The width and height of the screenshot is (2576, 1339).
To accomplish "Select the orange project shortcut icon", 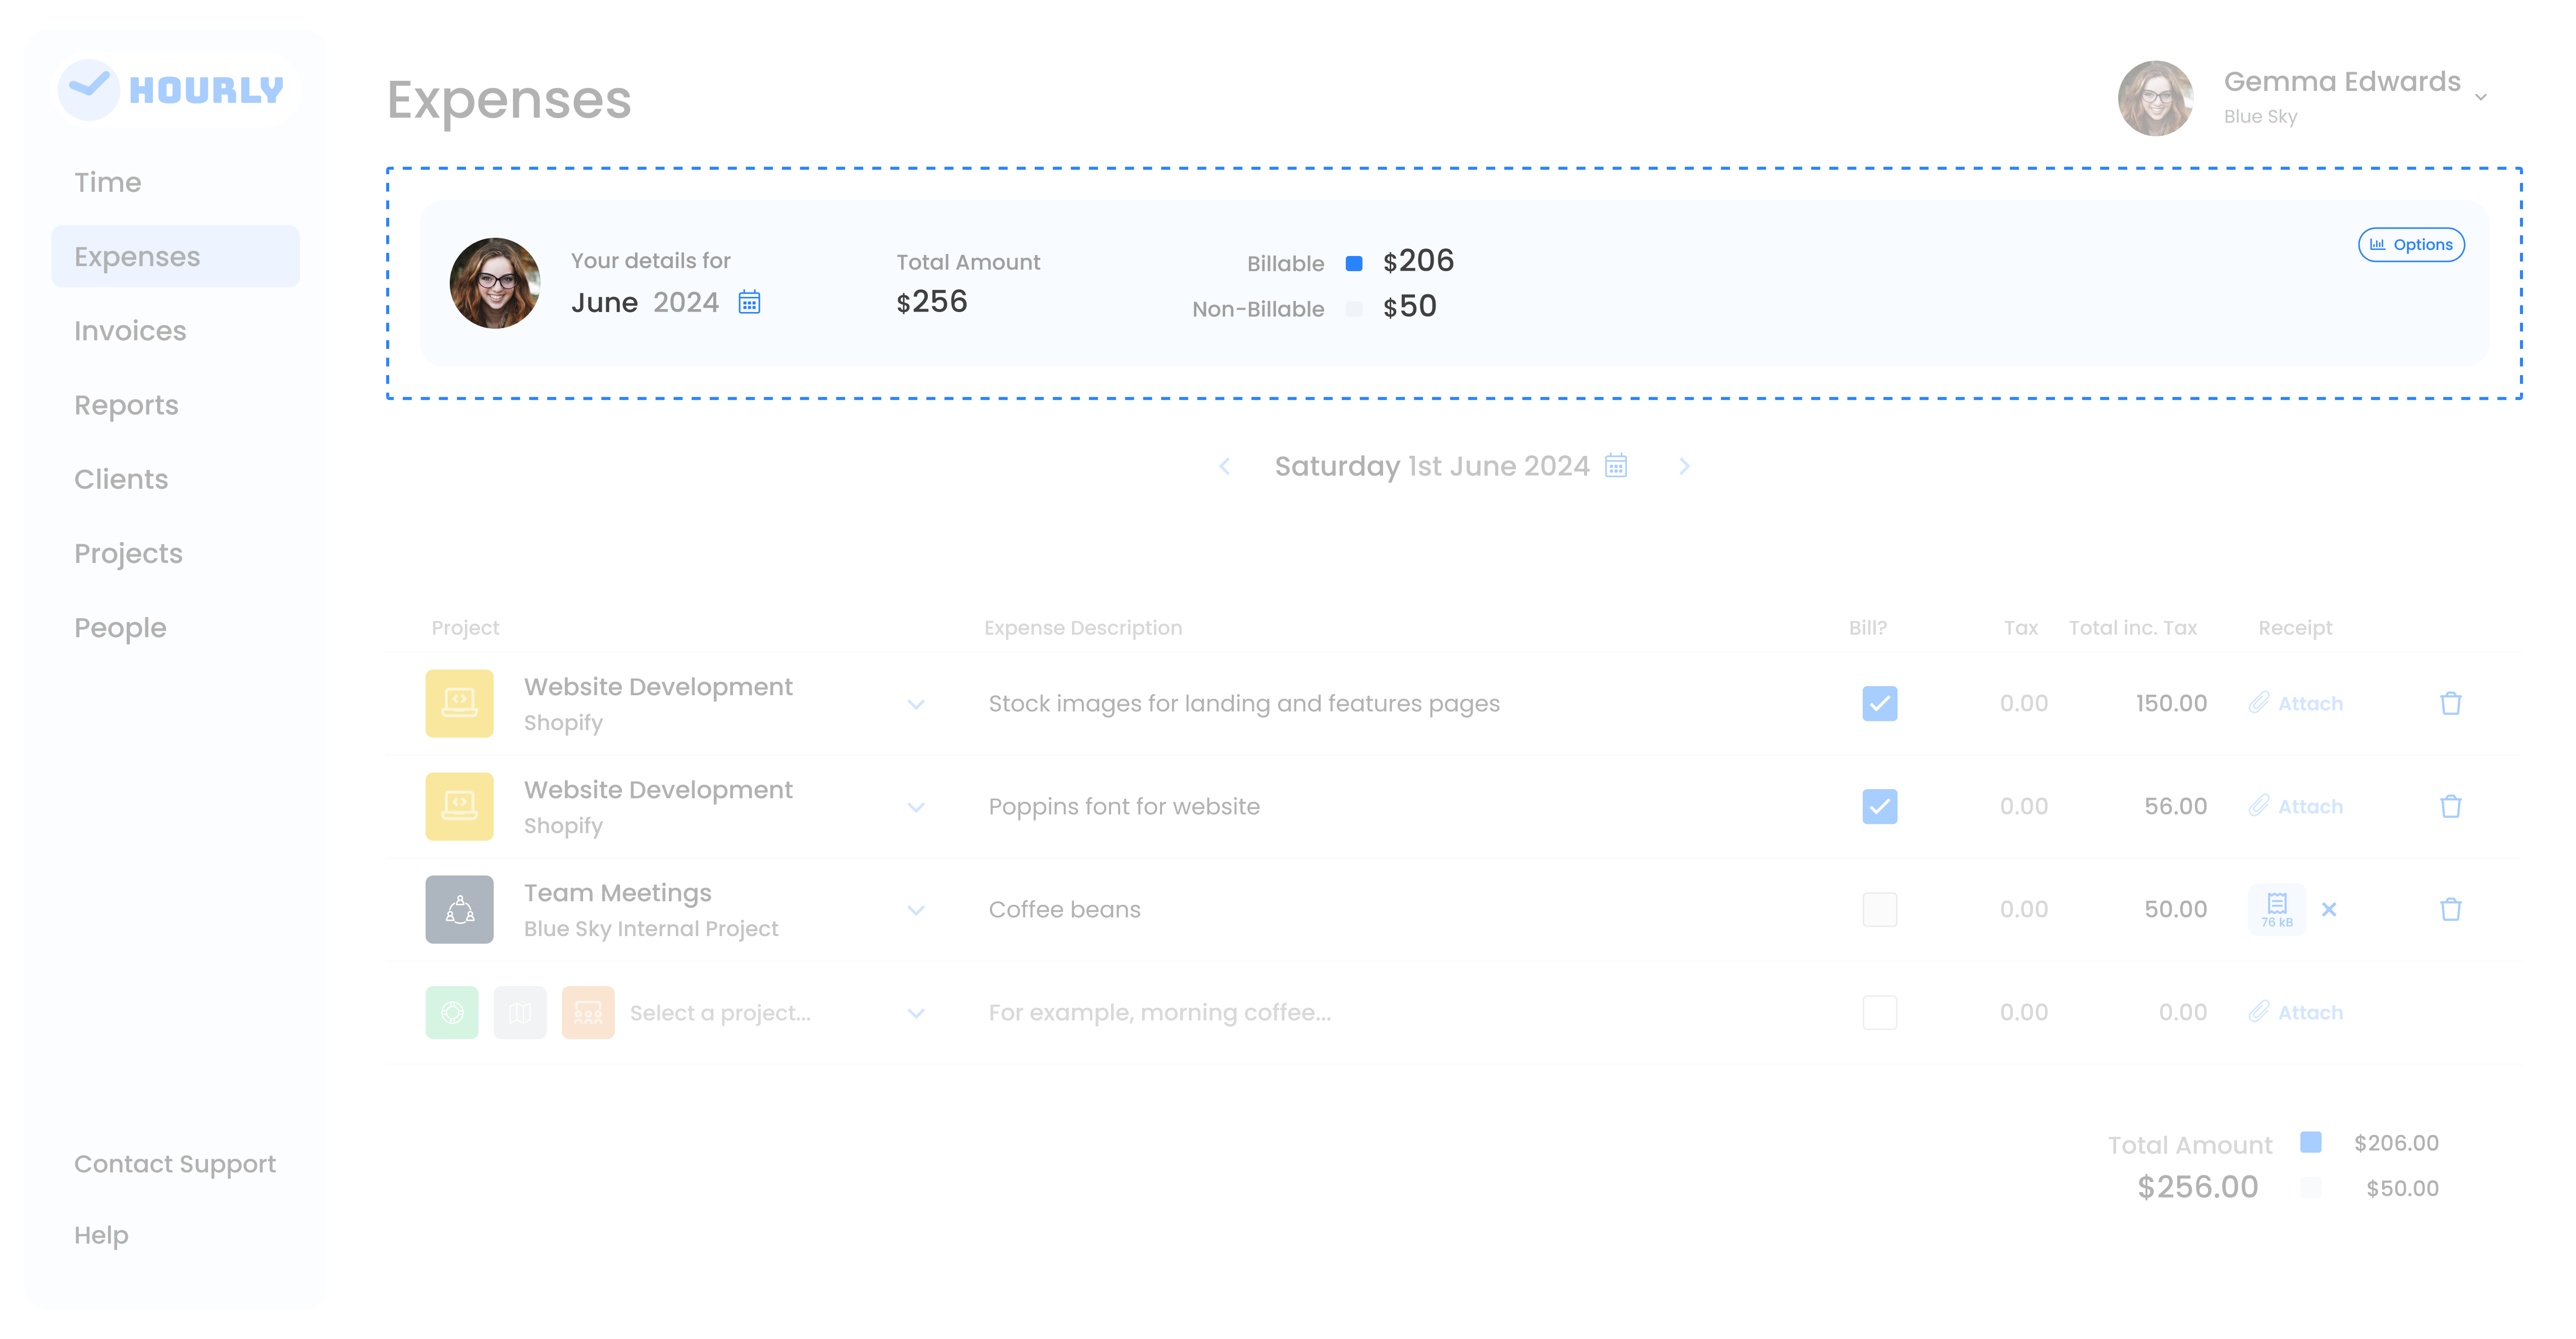I will [x=588, y=1012].
